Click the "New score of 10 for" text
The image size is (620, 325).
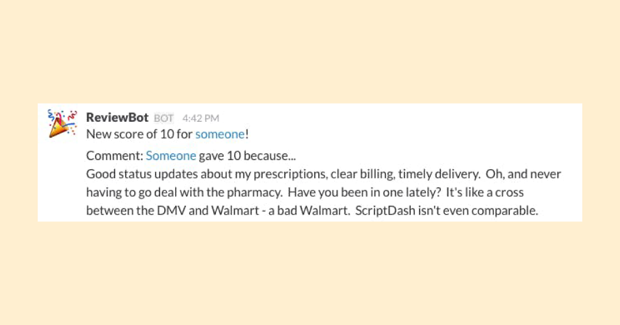pyautogui.click(x=139, y=134)
